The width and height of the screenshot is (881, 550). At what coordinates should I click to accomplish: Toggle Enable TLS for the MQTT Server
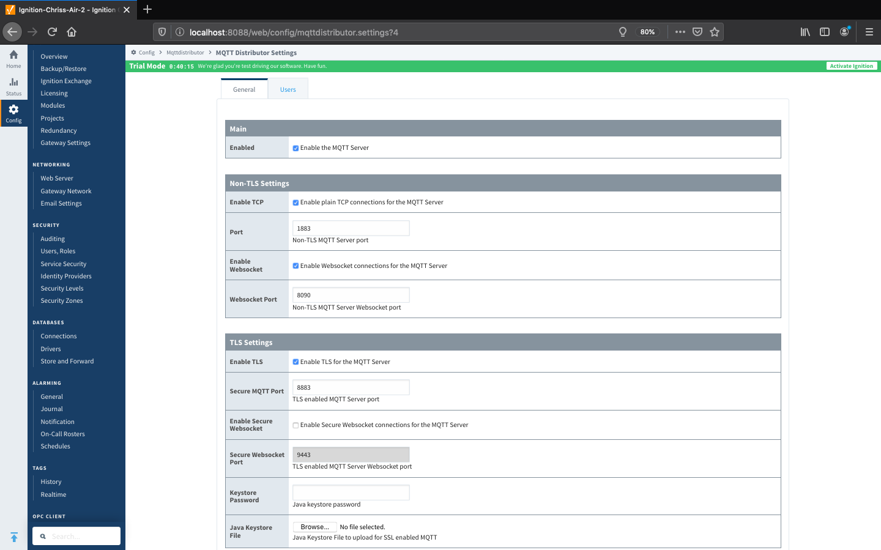[x=296, y=362]
